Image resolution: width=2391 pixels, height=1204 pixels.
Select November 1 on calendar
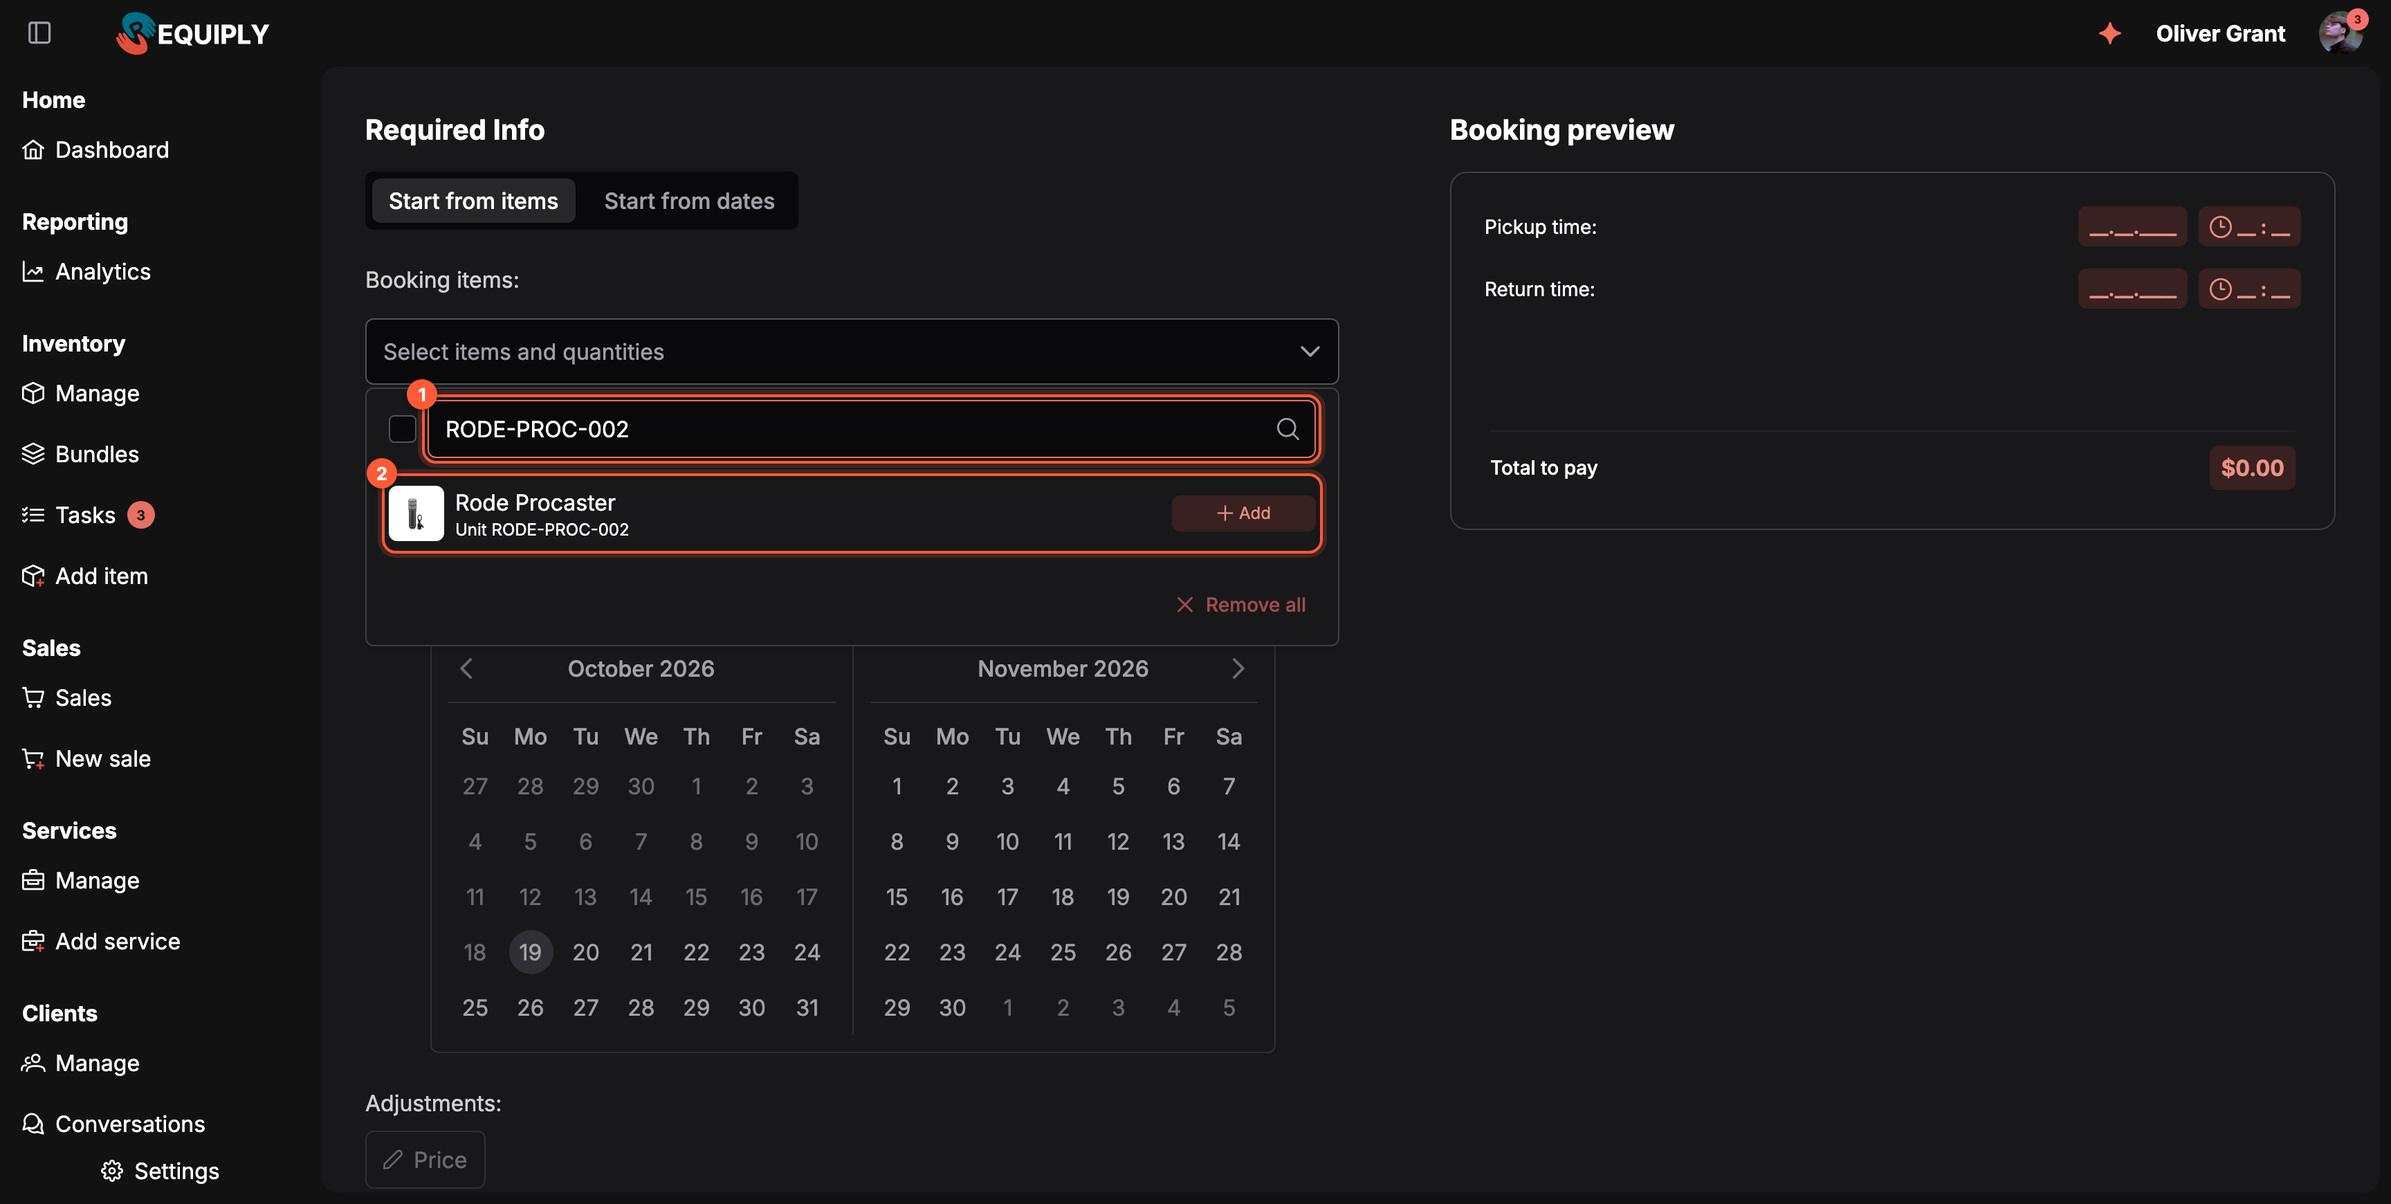[x=897, y=786]
